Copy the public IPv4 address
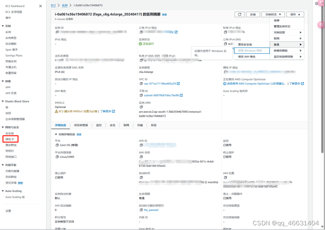The width and height of the screenshot is (325, 230). [x=141, y=32]
